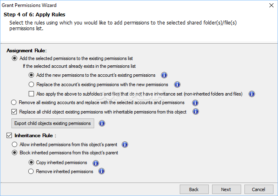278x196 pixels.
Task: Choose 'Copy inherited permissions' radio button
Action: (x=31, y=163)
